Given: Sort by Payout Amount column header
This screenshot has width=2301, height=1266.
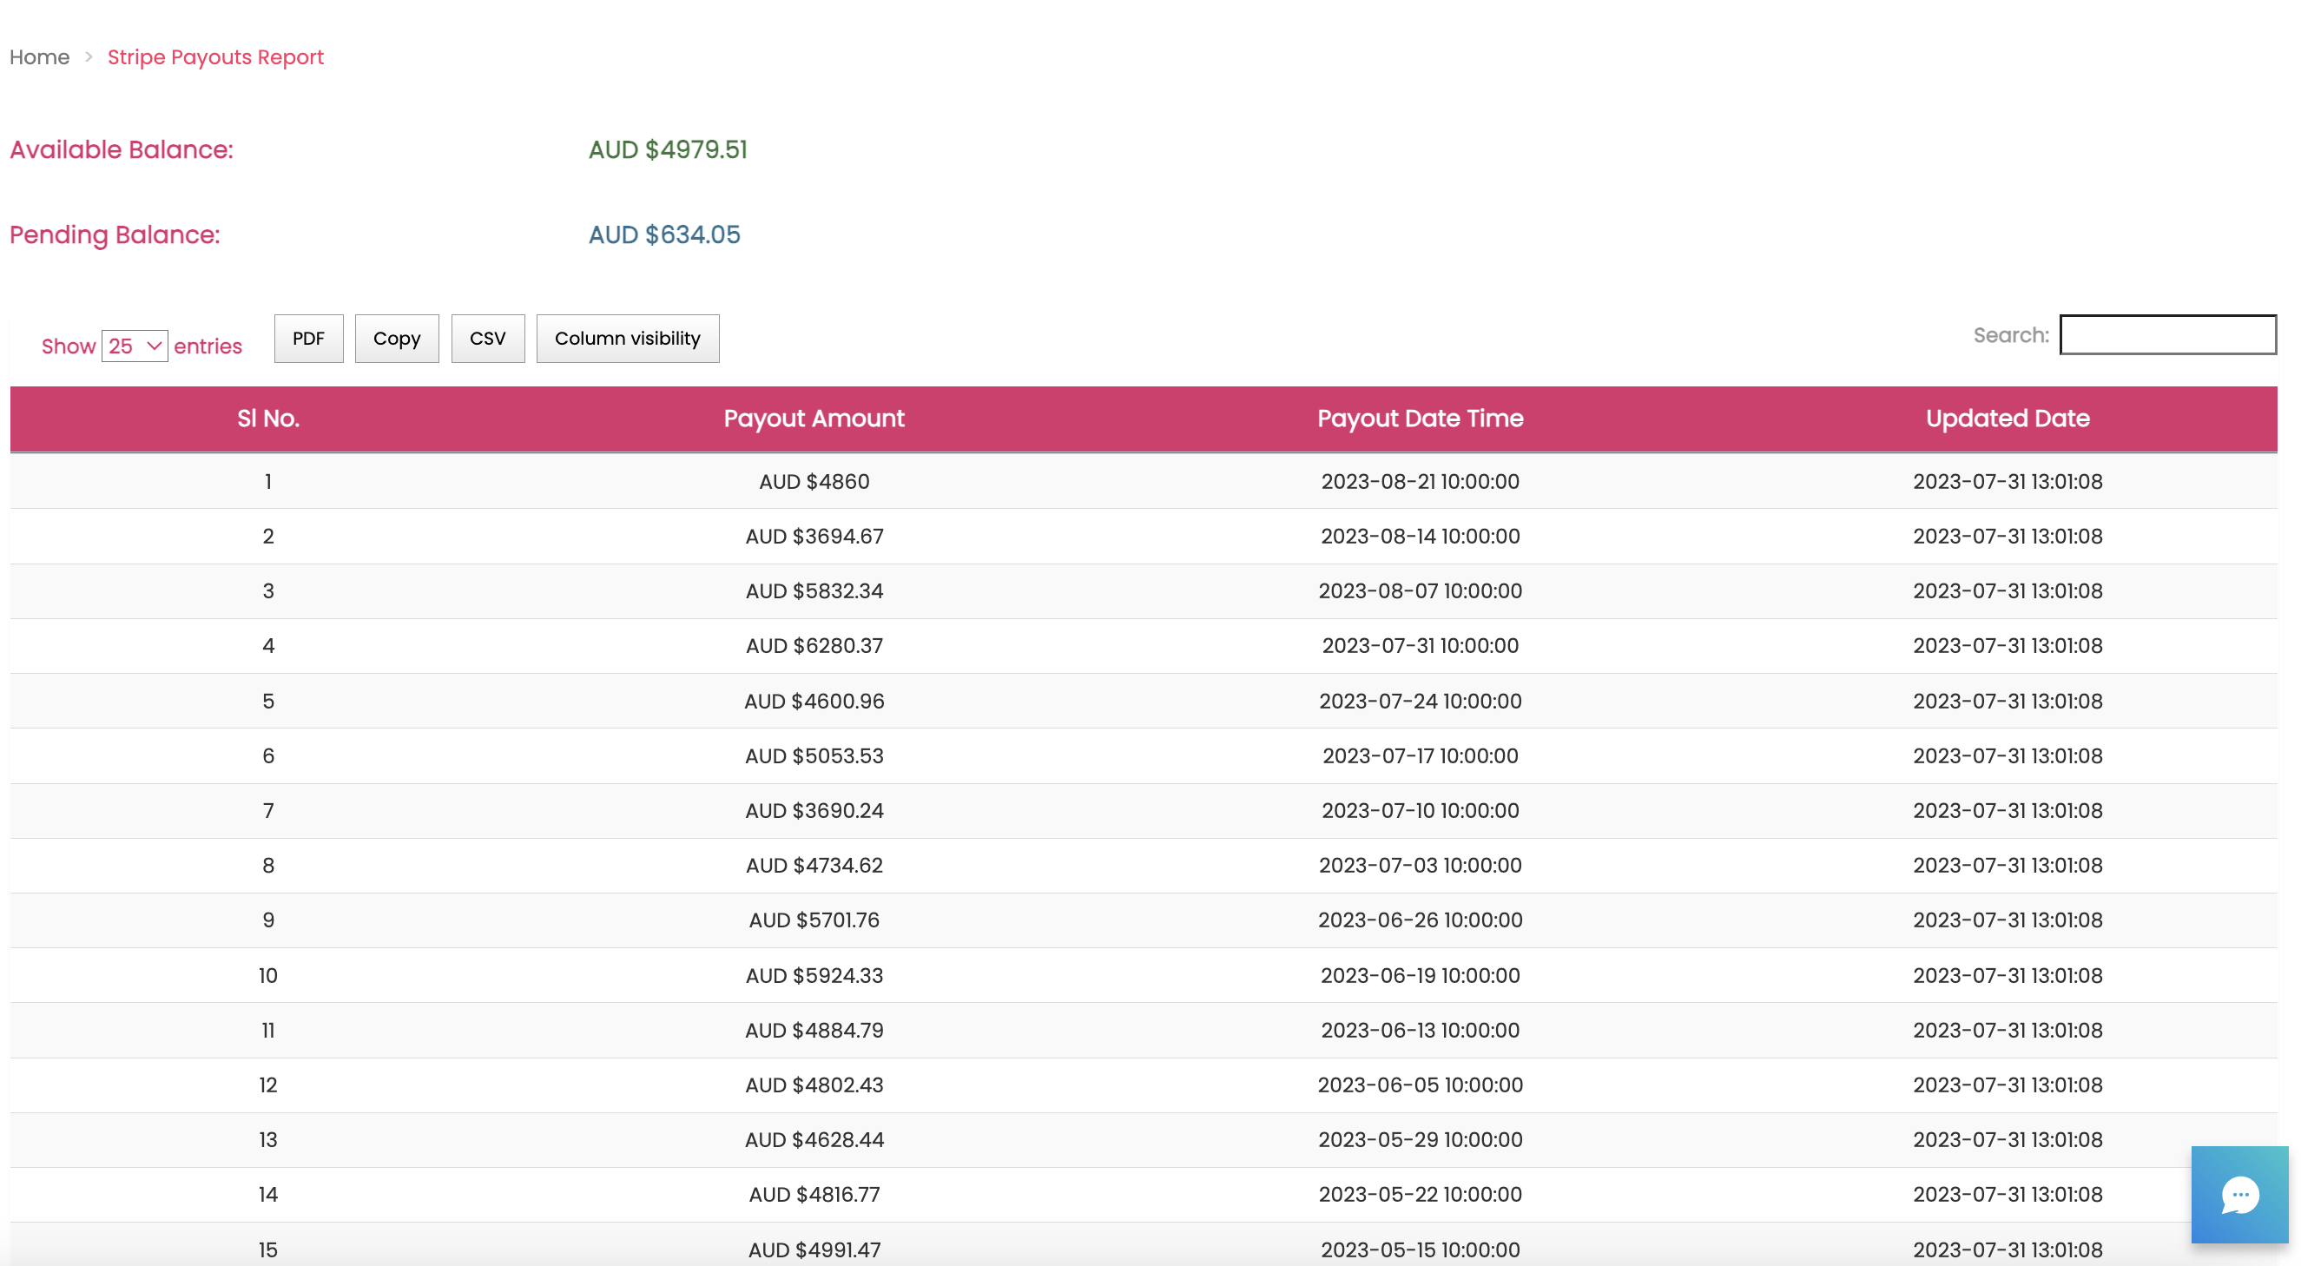Looking at the screenshot, I should click(814, 419).
